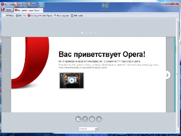Screen dimensions: 181x136
Task: Click the heading 'Вас приветствует Opera!'
Action: coord(102,54)
